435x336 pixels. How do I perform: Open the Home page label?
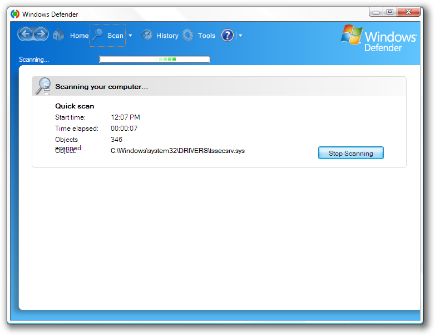coord(80,36)
